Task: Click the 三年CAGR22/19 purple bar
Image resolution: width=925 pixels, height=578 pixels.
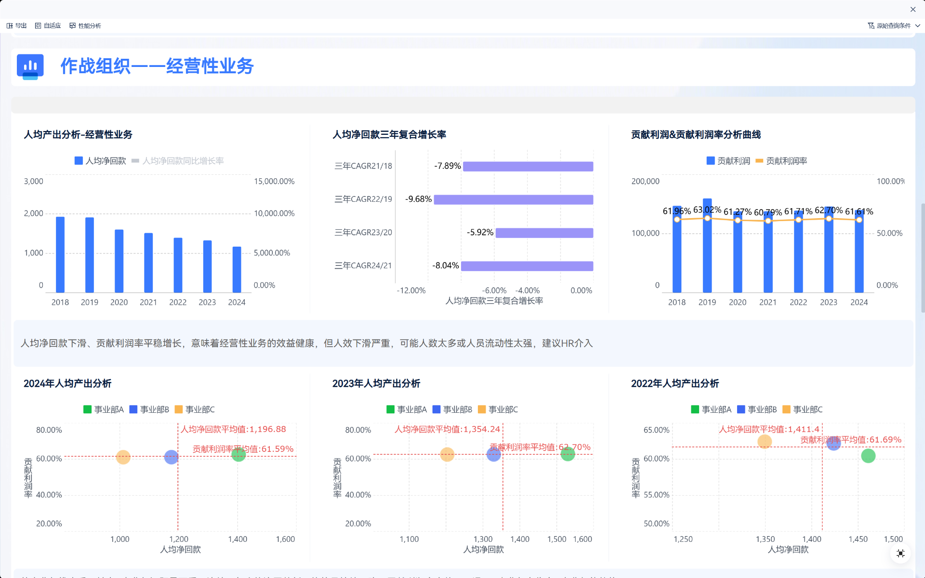Action: [x=513, y=199]
